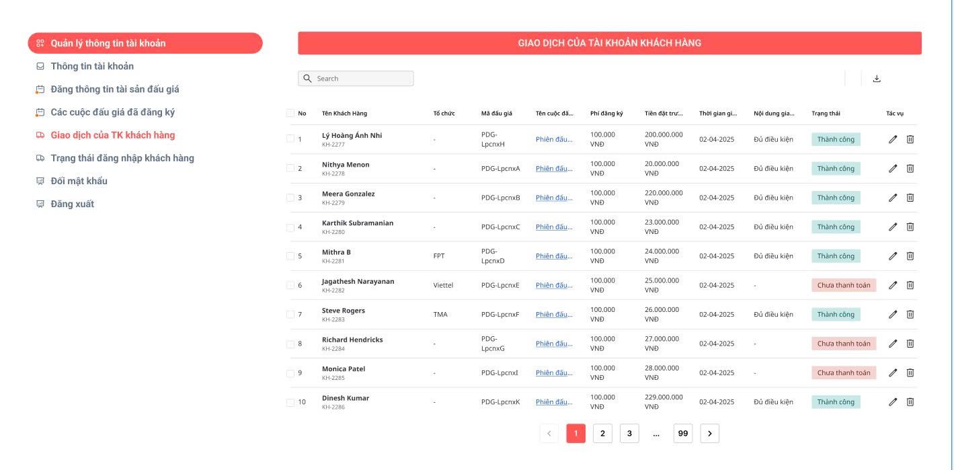This screenshot has width=954, height=470.
Task: Select checkbox for Karthik Subramanian row
Action: click(x=290, y=227)
